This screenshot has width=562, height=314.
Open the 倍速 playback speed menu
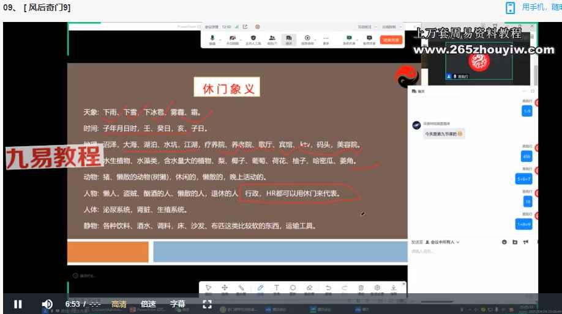(148, 304)
